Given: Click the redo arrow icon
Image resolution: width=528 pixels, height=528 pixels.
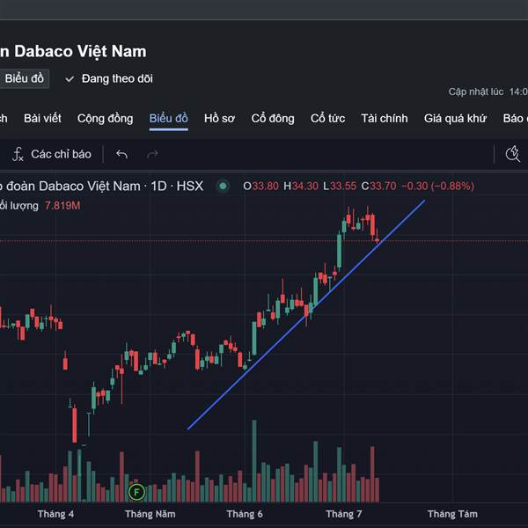Looking at the screenshot, I should point(152,154).
